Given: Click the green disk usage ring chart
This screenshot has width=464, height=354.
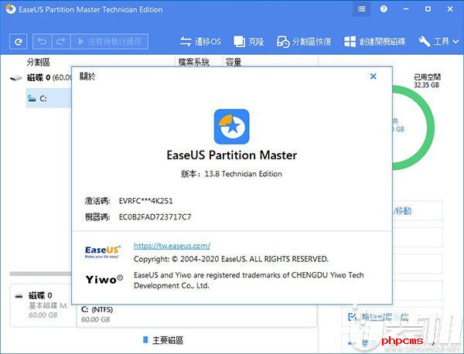Looking at the screenshot, I should [430, 128].
